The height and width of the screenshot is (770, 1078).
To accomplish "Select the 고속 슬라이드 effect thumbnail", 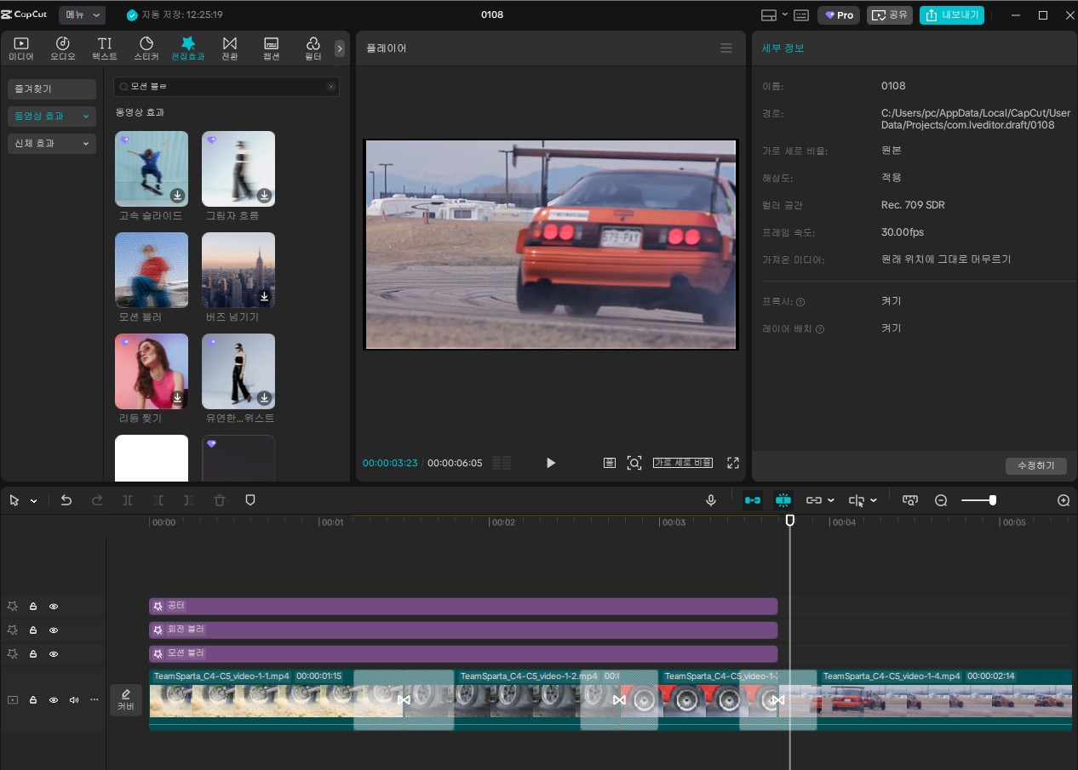I will tap(152, 168).
